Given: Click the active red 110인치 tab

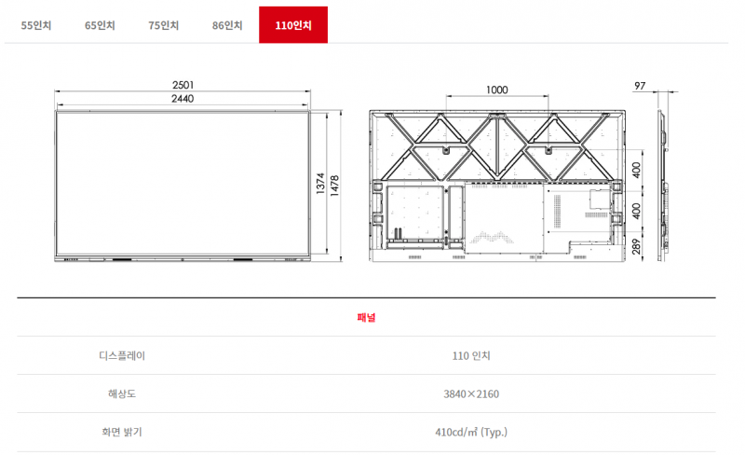Looking at the screenshot, I should [293, 25].
